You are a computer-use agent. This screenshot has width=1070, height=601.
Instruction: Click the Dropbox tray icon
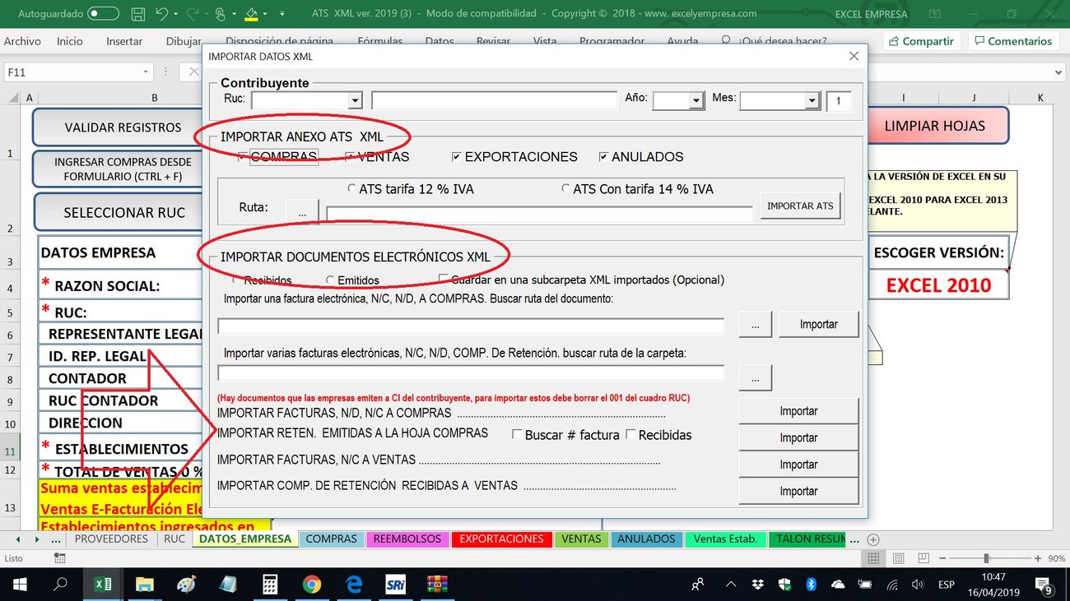pyautogui.click(x=757, y=585)
